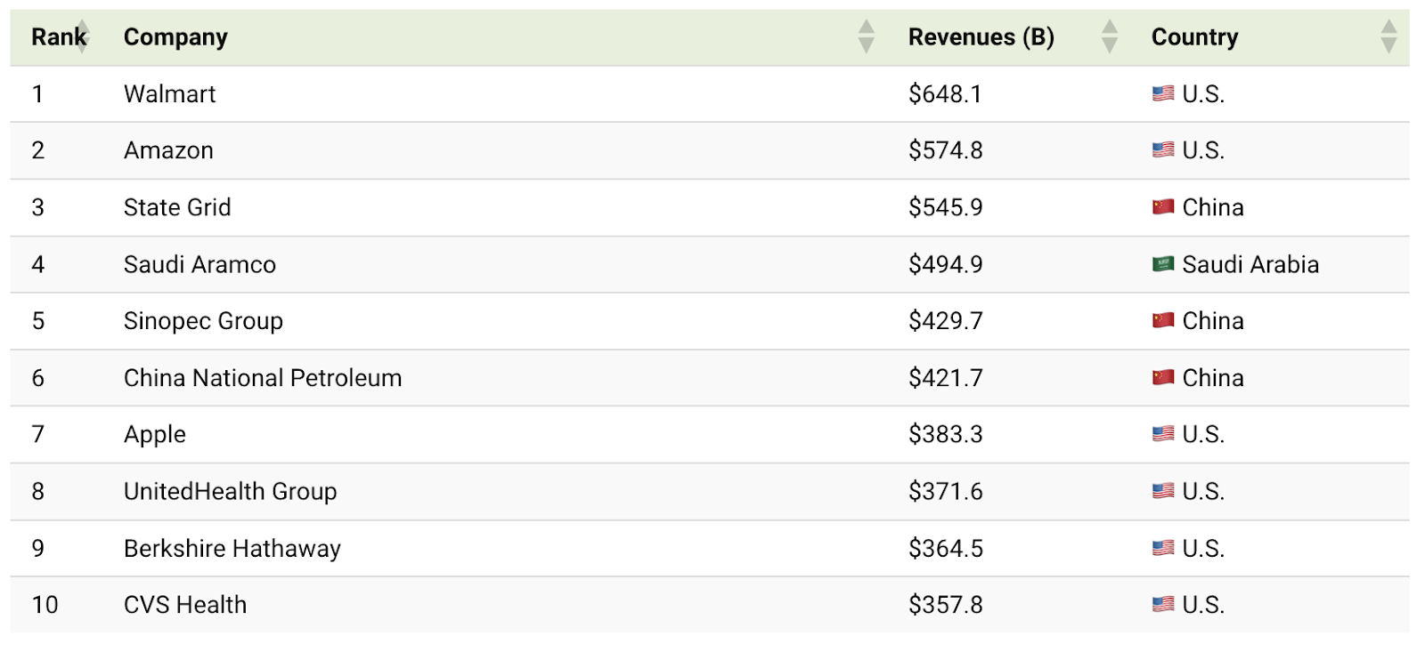The height and width of the screenshot is (660, 1425).
Task: Click the Company column header label
Action: (x=175, y=36)
